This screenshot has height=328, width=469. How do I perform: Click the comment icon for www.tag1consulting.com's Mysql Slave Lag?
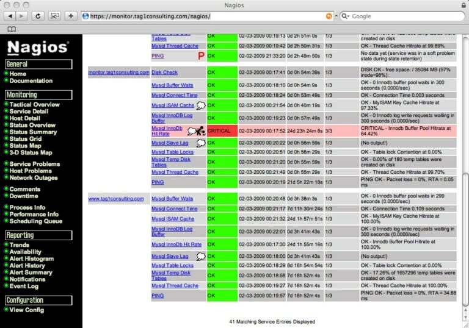coord(201,256)
